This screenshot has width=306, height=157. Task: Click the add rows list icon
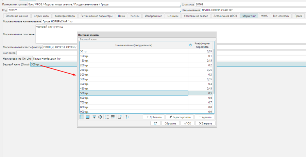coord(113,117)
